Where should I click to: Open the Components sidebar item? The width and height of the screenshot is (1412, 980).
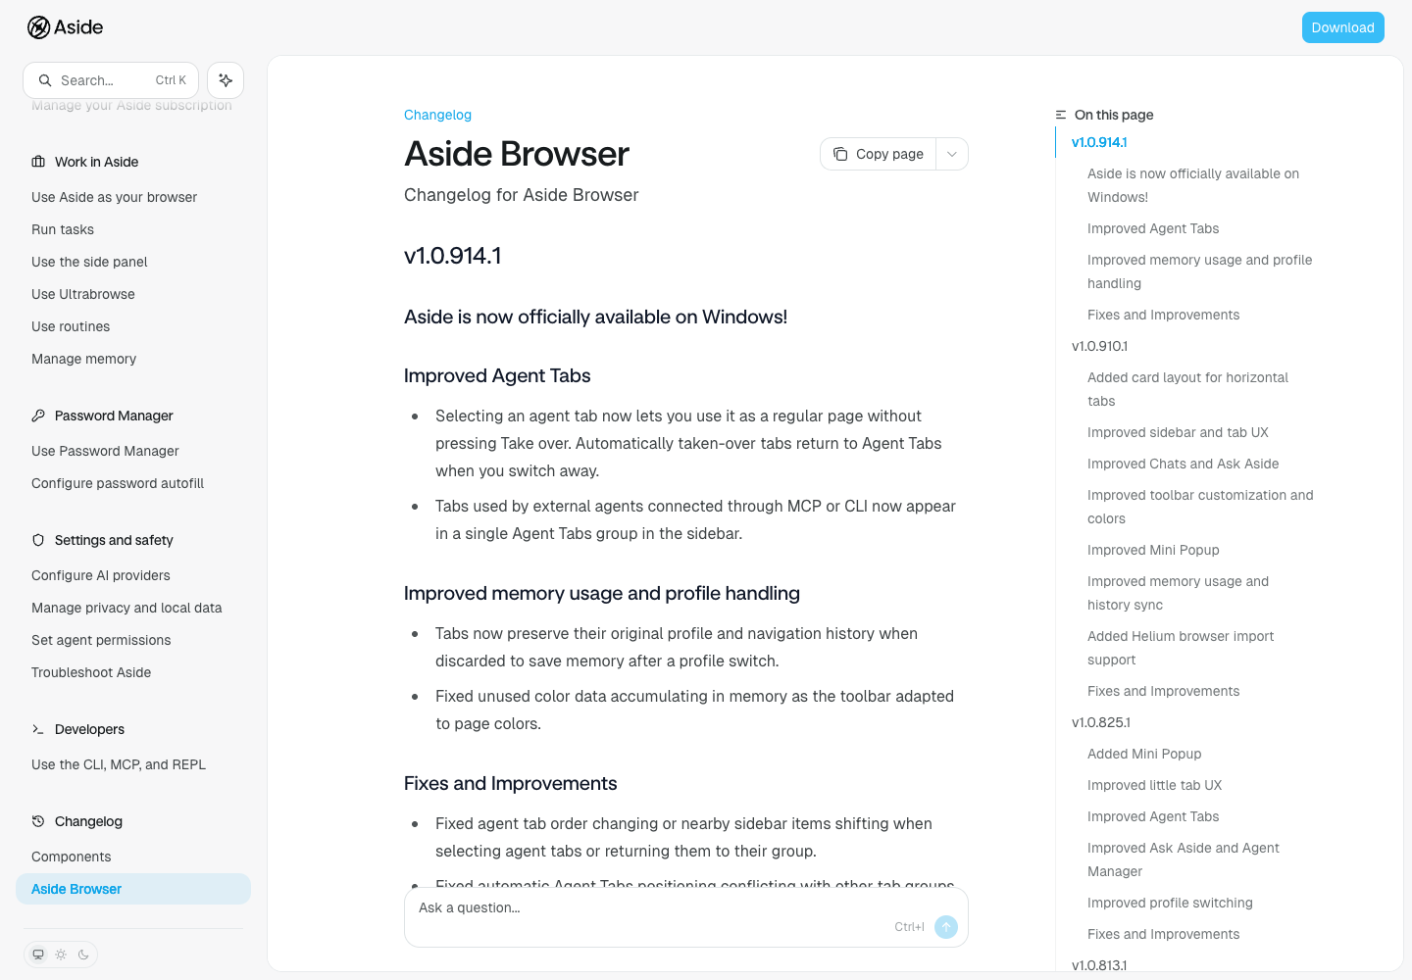[72, 857]
